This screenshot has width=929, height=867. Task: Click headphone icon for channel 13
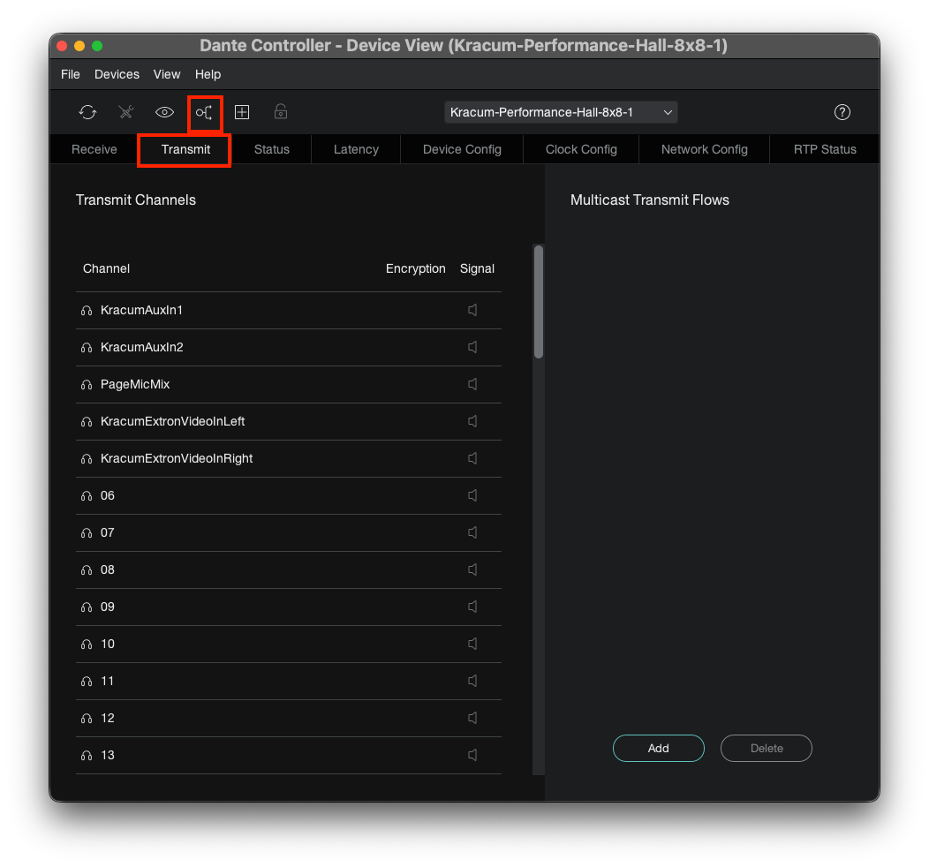[x=87, y=756]
